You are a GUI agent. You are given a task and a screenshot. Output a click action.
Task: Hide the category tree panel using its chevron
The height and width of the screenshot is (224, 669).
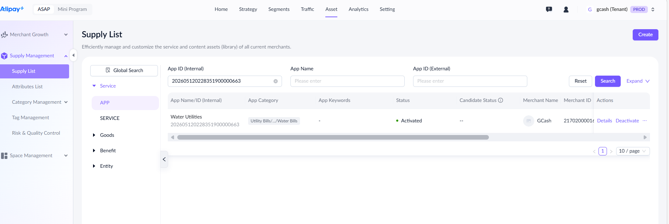(164, 159)
